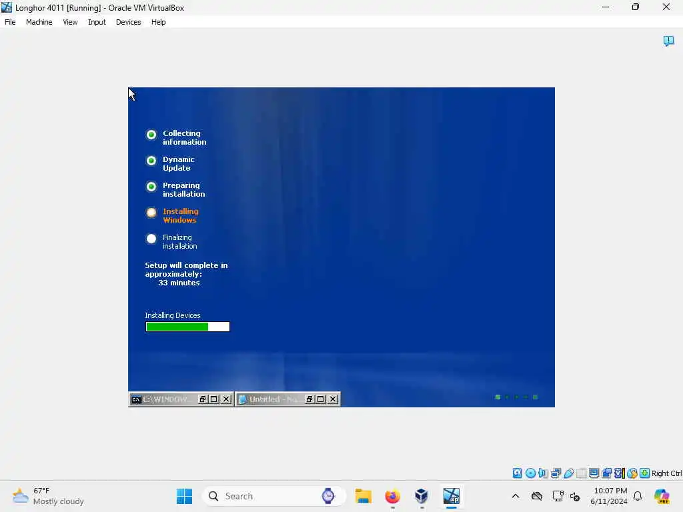Click the recording status icon
The height and width of the screenshot is (512, 683).
tap(606, 473)
